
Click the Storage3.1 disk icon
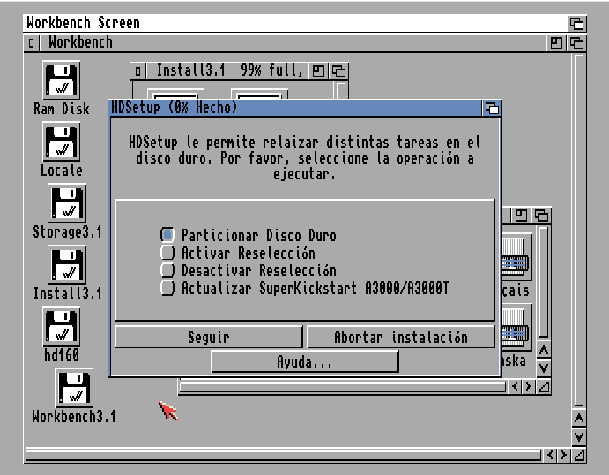(x=66, y=204)
